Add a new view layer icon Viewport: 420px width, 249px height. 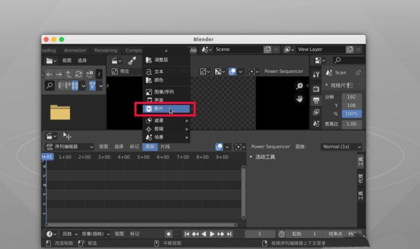[x=350, y=50]
